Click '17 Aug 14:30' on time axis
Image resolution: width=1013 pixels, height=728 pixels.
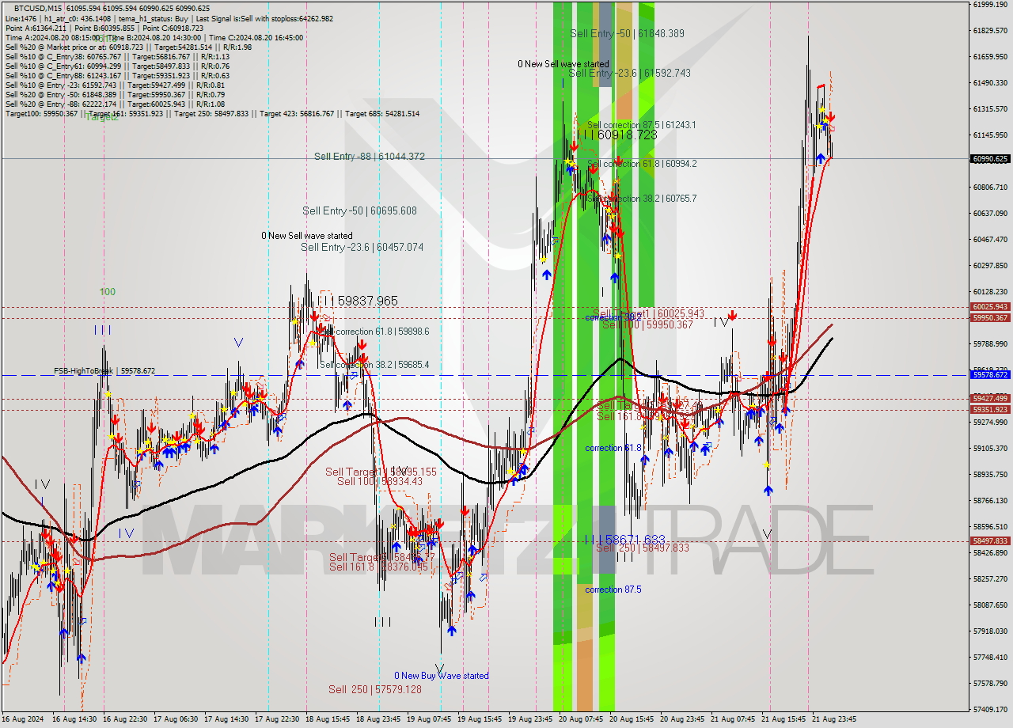coord(227,719)
